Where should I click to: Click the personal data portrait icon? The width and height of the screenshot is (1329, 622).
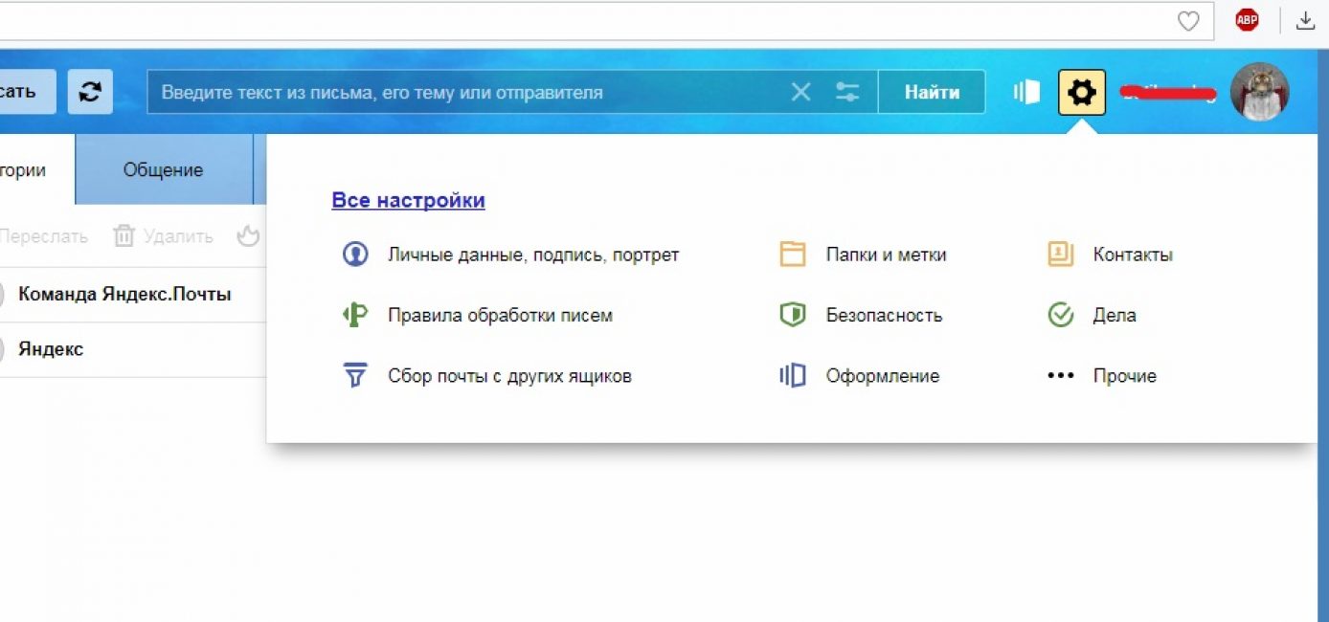[355, 255]
